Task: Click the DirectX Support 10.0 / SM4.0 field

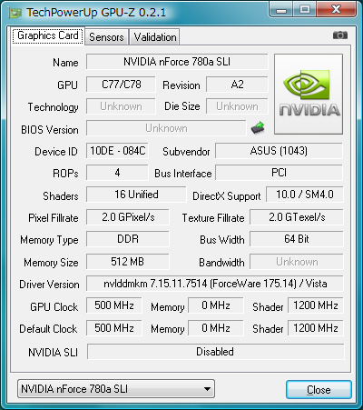Action: (305, 195)
